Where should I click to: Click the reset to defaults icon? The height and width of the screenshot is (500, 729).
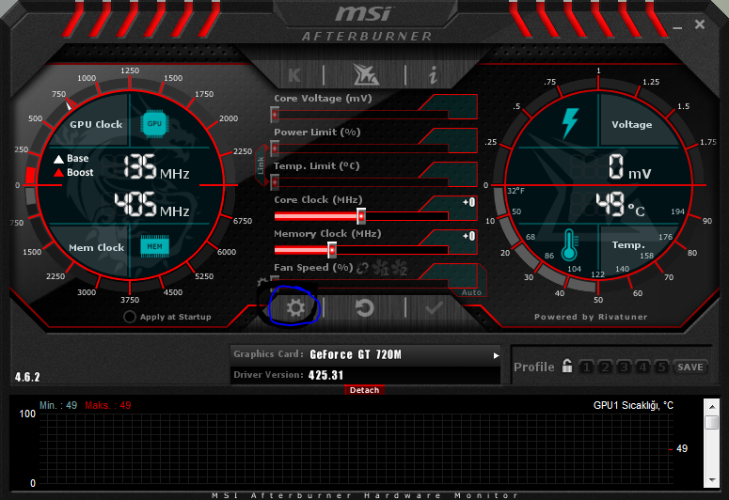(x=365, y=307)
